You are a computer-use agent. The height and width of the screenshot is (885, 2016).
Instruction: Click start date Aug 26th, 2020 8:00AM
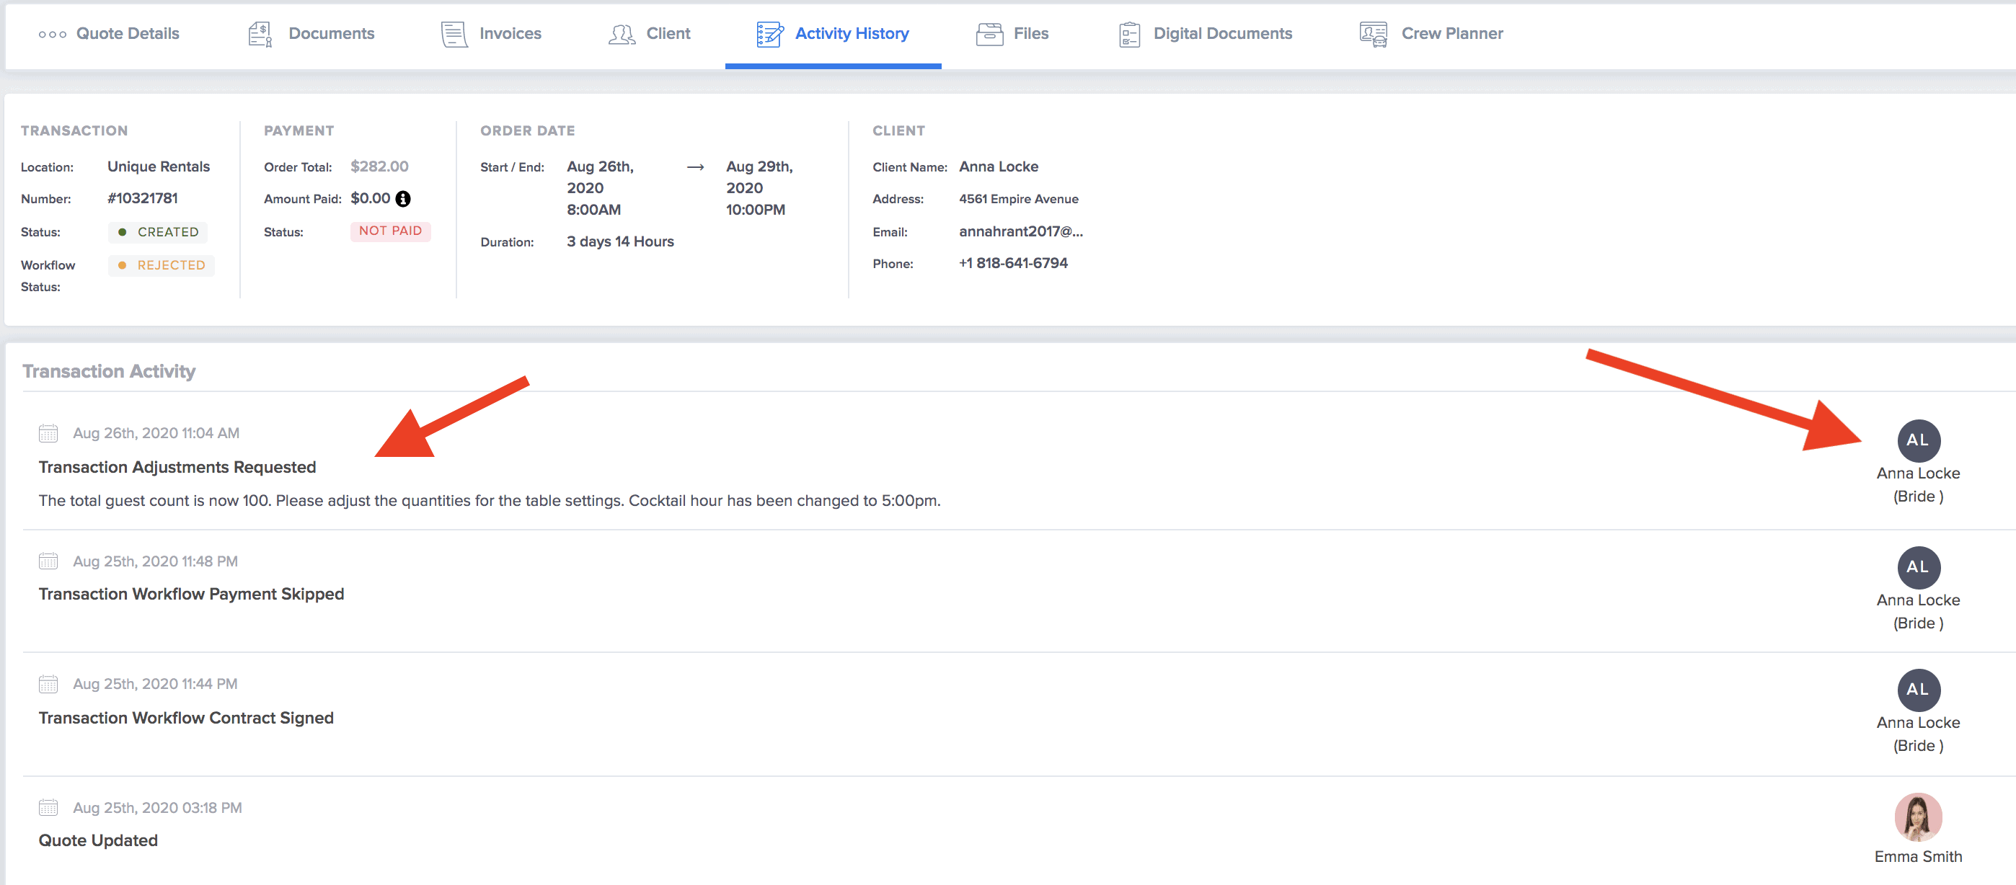601,188
